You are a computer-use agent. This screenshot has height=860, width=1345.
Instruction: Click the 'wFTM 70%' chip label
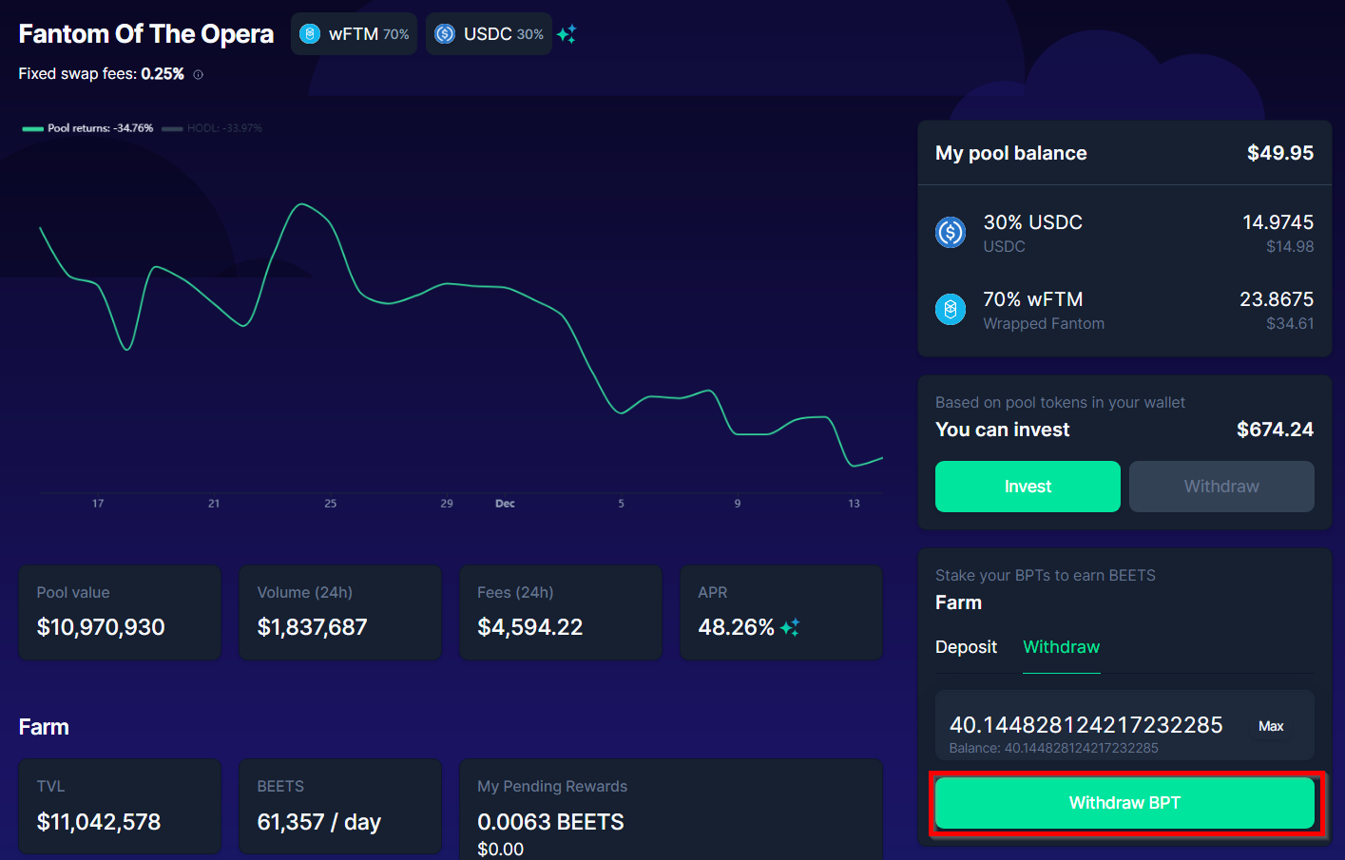(369, 34)
